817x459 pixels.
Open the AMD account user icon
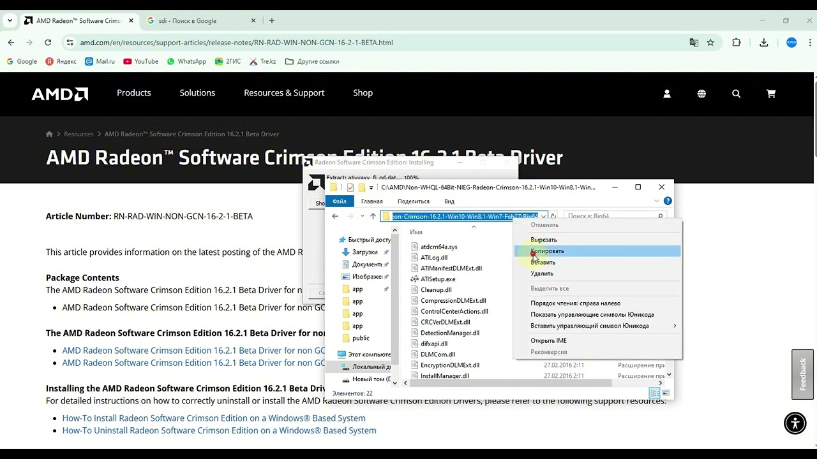point(667,94)
